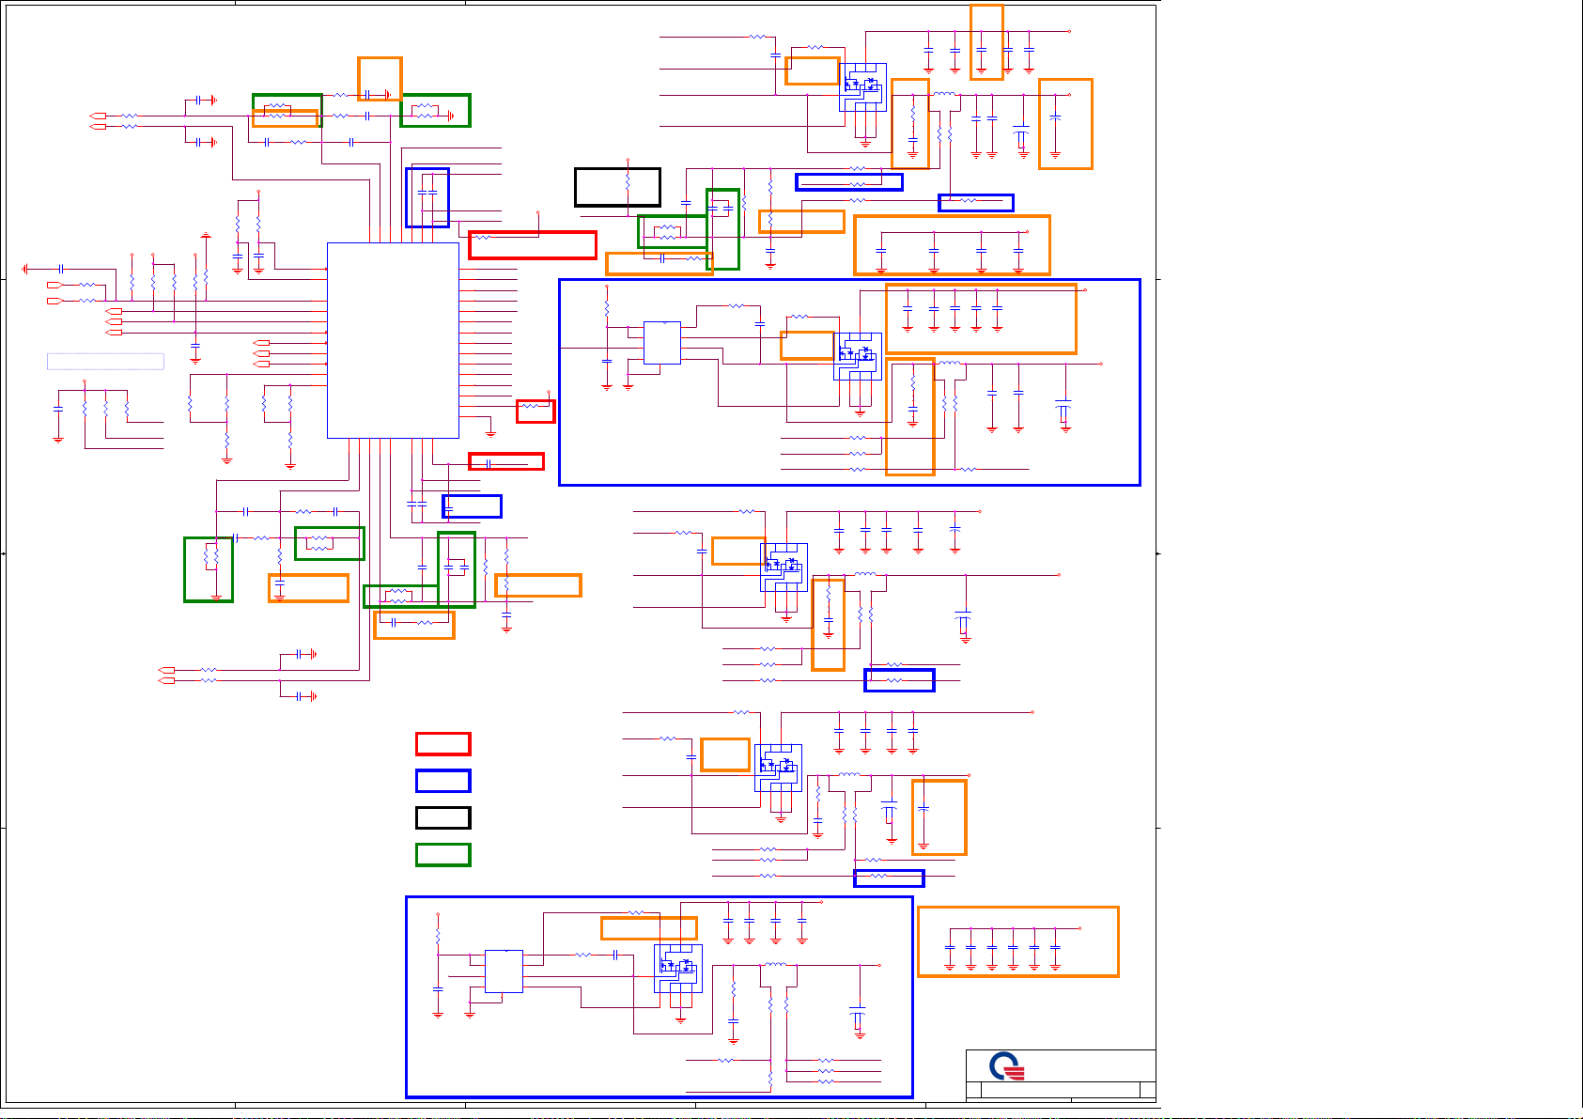Select the large central IC chip body
This screenshot has height=1119, width=1583.
[393, 340]
